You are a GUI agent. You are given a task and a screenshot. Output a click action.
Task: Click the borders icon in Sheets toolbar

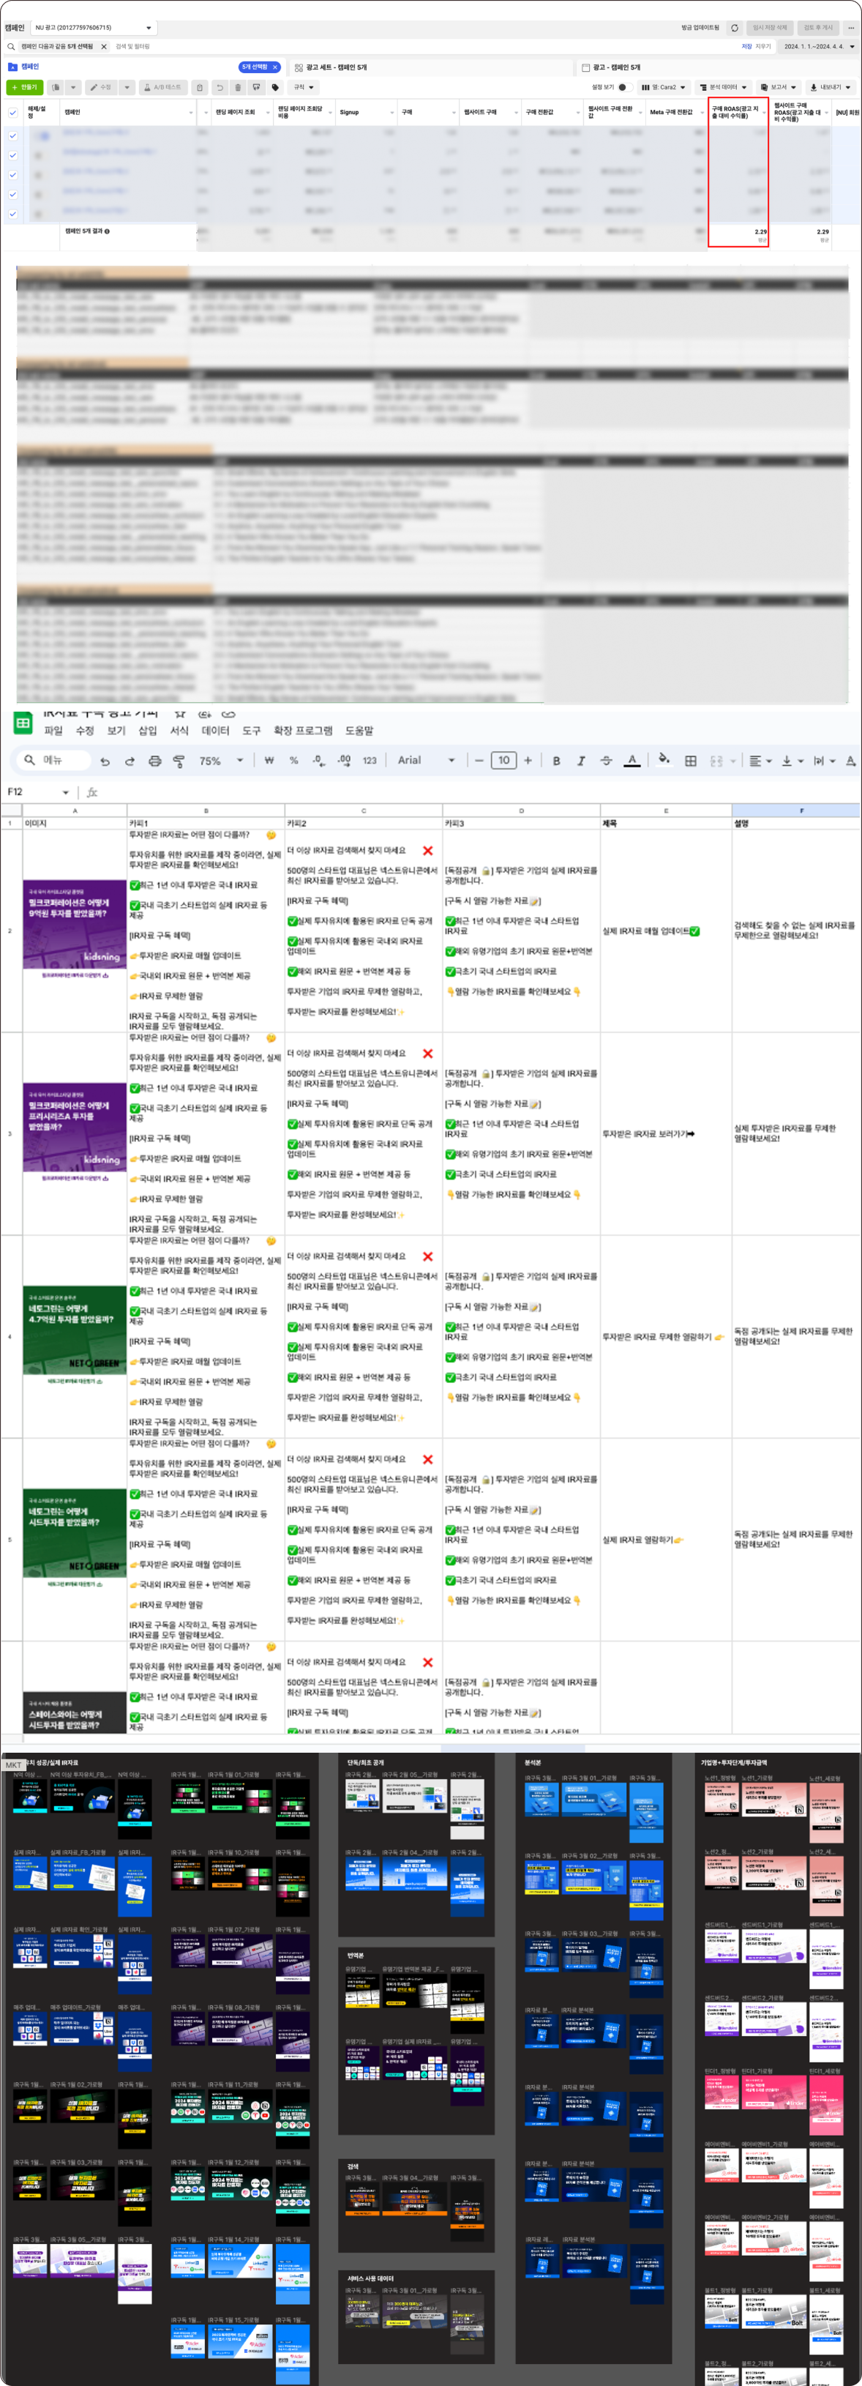[x=691, y=761]
